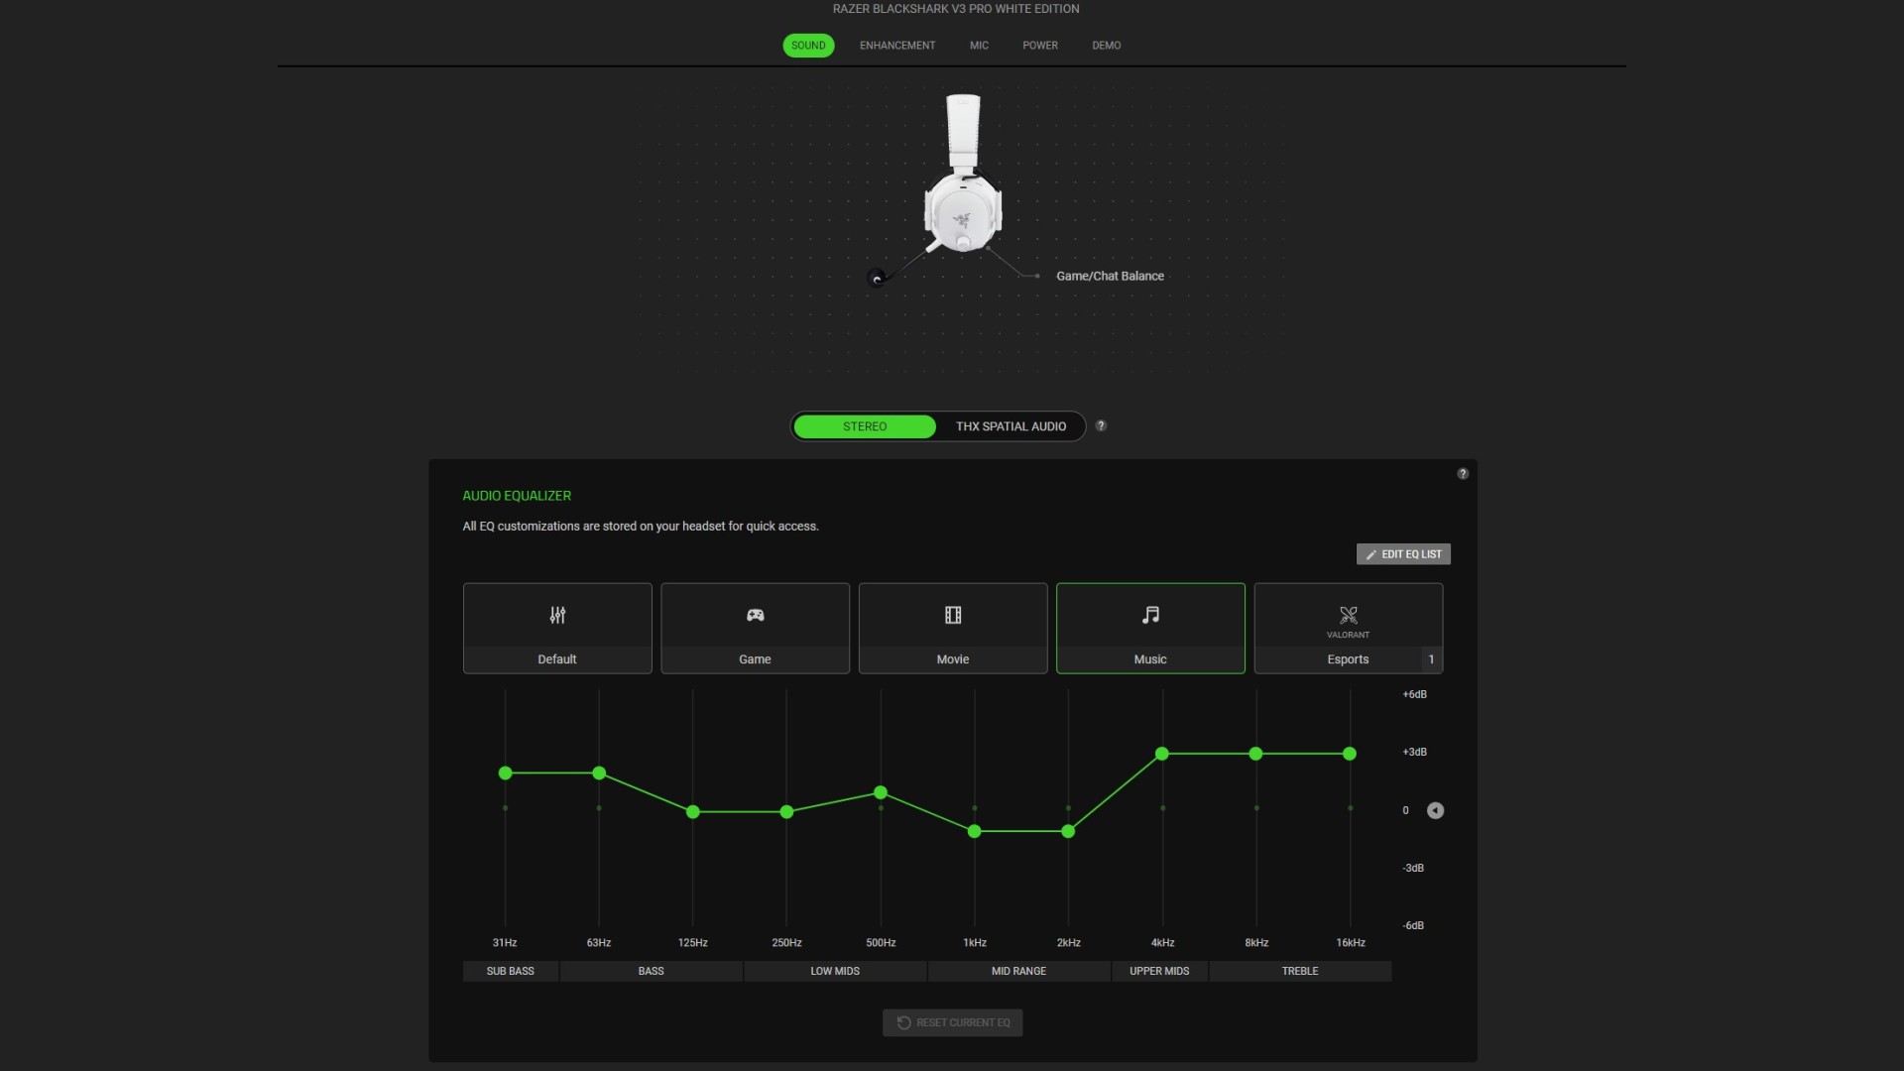The image size is (1904, 1071).
Task: Click the Edit EQ List button
Action: coord(1403,554)
